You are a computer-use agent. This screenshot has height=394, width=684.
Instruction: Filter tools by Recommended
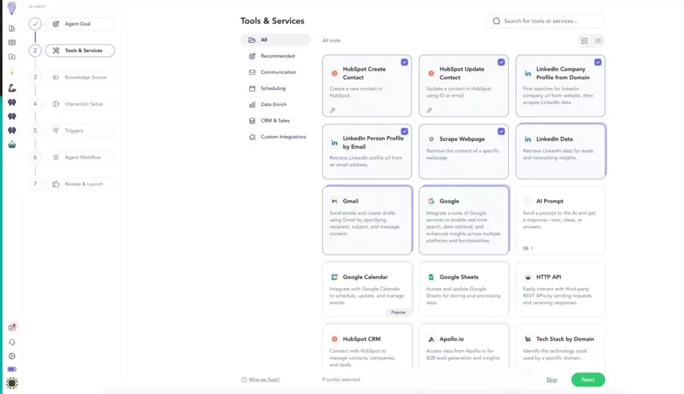[x=276, y=56]
